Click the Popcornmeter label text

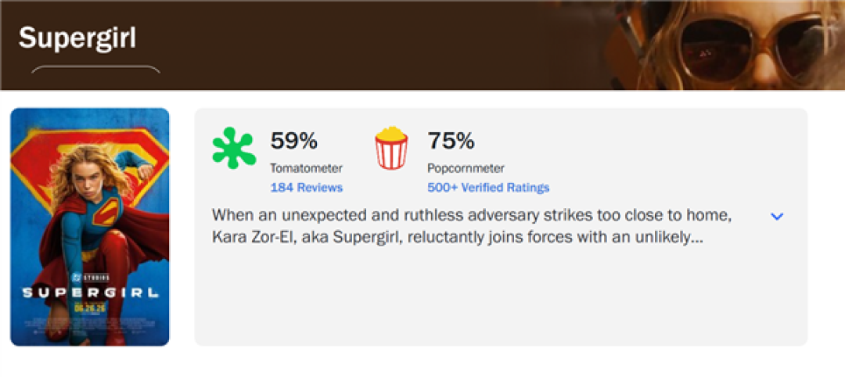[466, 169]
